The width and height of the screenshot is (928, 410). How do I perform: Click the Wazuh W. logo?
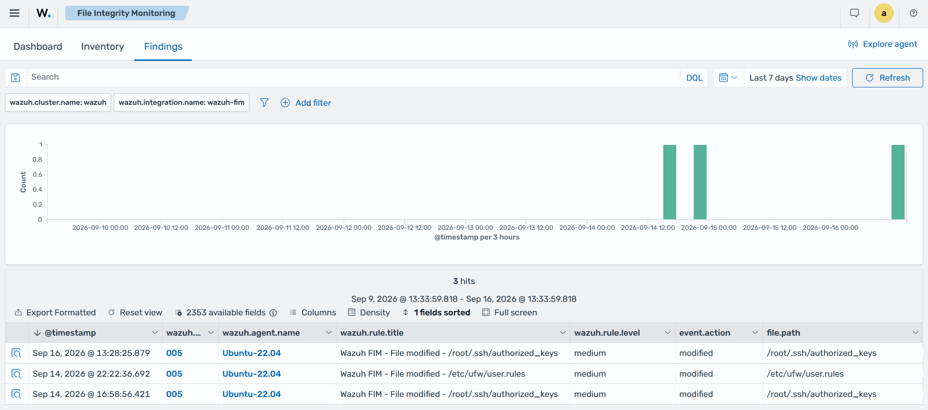[x=43, y=13]
